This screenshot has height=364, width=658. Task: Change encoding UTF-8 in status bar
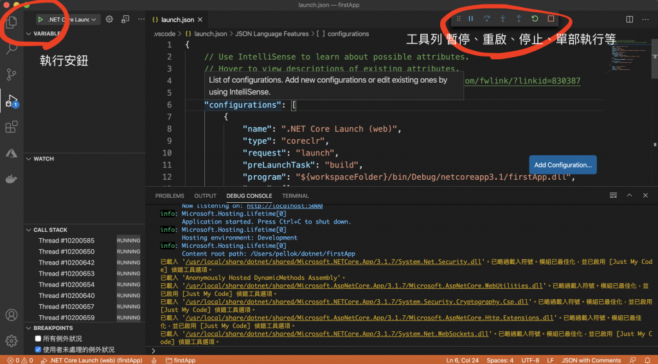(530, 360)
